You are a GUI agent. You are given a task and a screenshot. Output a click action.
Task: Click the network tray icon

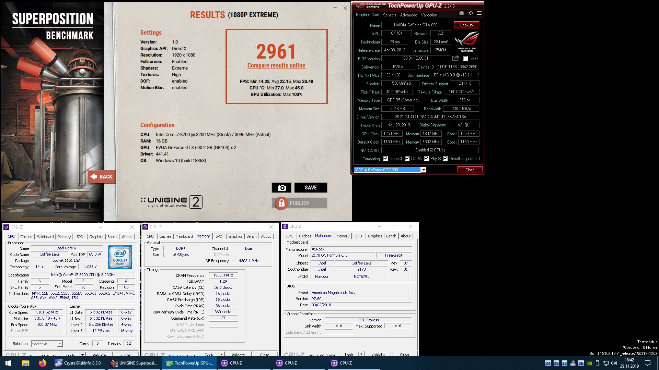(606, 363)
